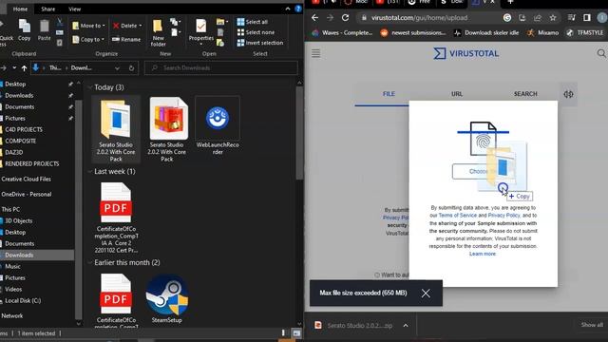The image size is (608, 342).
Task: Open new Chrome tab with plus
Action: (510, 2)
